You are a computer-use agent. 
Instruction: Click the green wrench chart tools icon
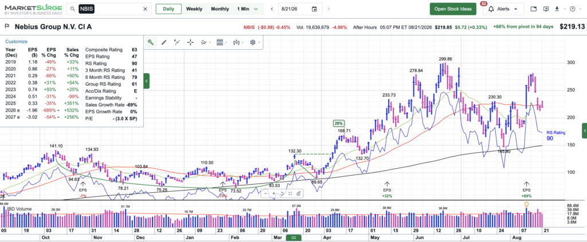click(x=151, y=42)
